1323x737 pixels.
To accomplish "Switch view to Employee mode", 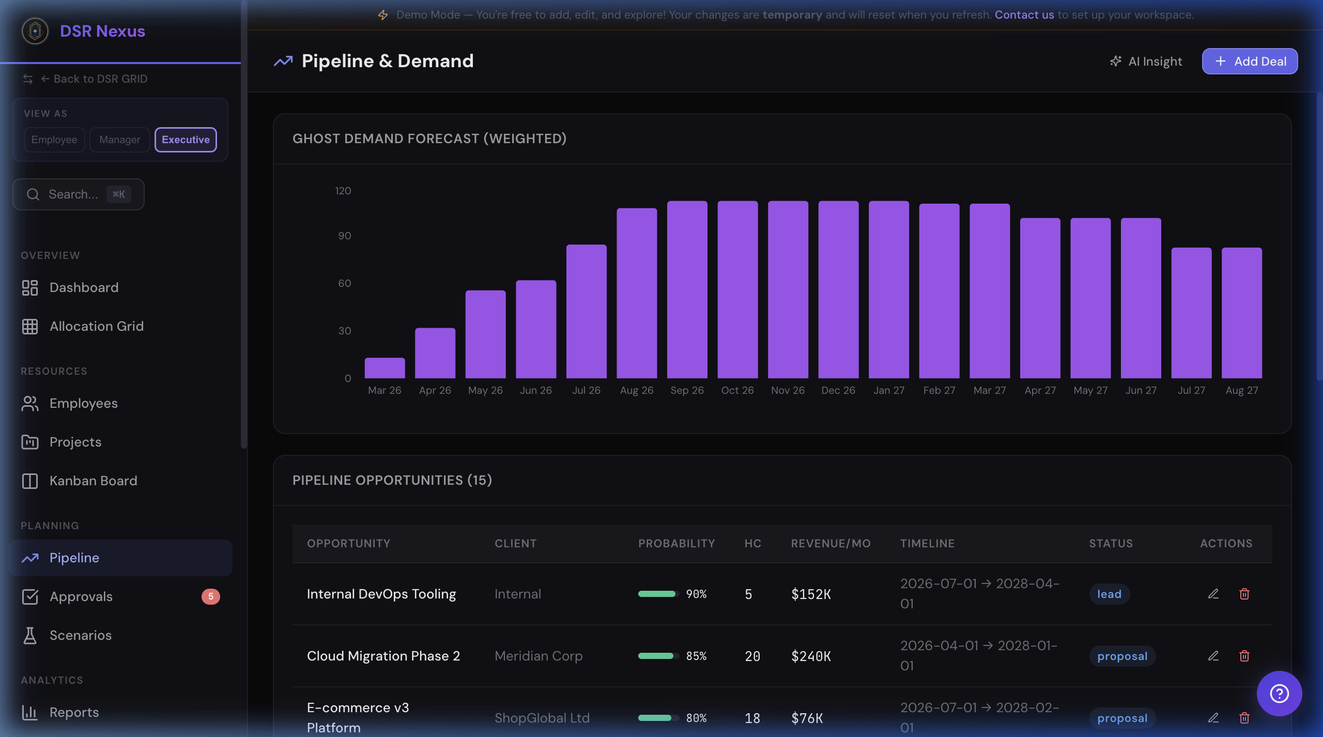I will tap(54, 140).
